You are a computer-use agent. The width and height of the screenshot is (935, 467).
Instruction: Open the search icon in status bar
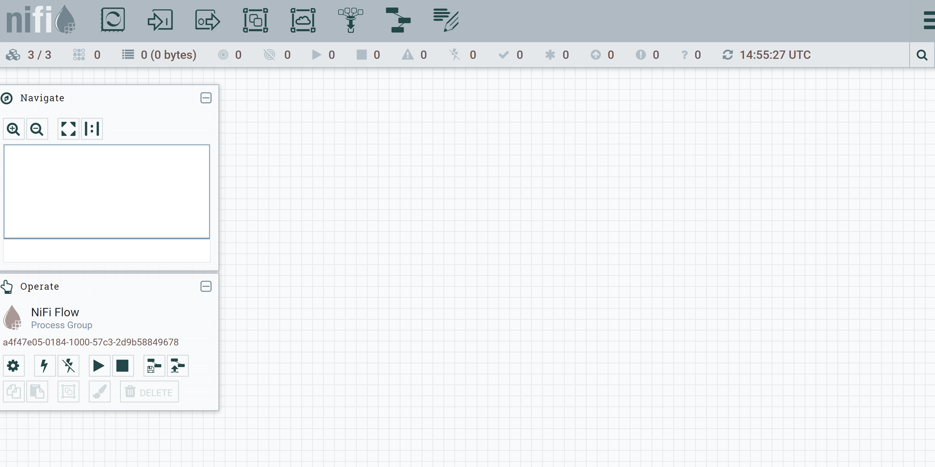(921, 55)
